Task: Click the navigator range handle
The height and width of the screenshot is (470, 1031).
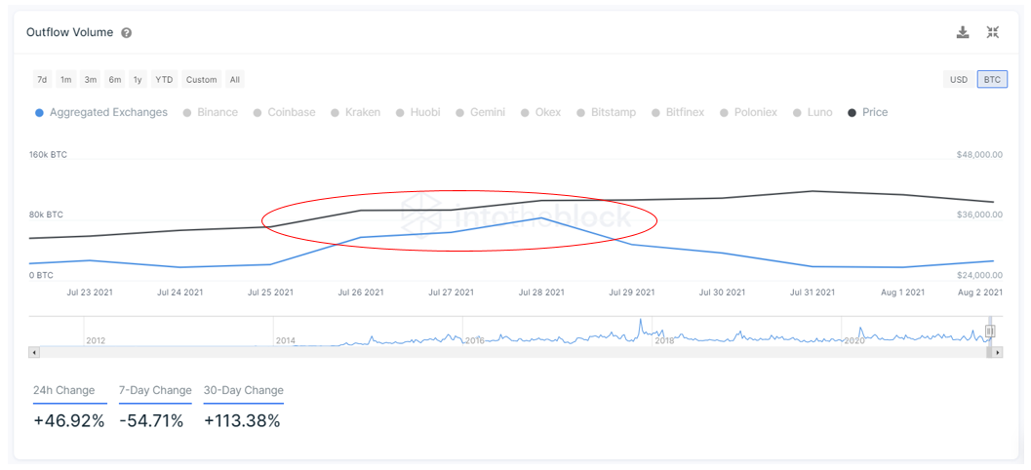Action: 990,331
